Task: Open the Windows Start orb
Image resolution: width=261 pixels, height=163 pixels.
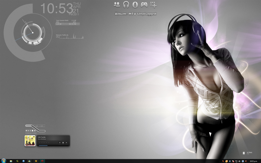Action: (3, 161)
